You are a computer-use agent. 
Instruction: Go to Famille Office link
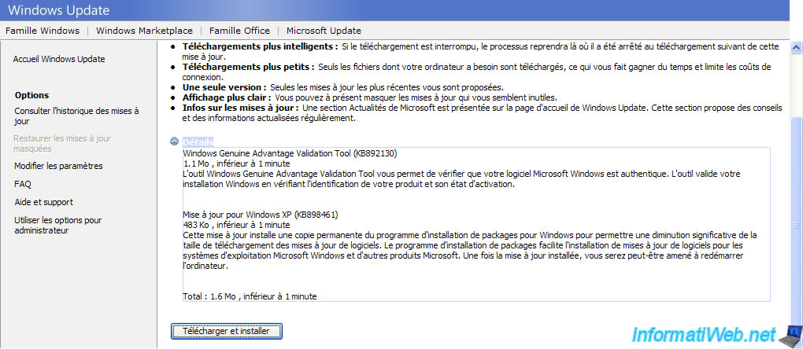[239, 31]
